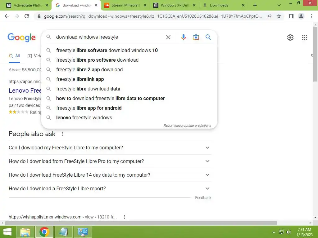Open Google apps grid

[x=304, y=37]
